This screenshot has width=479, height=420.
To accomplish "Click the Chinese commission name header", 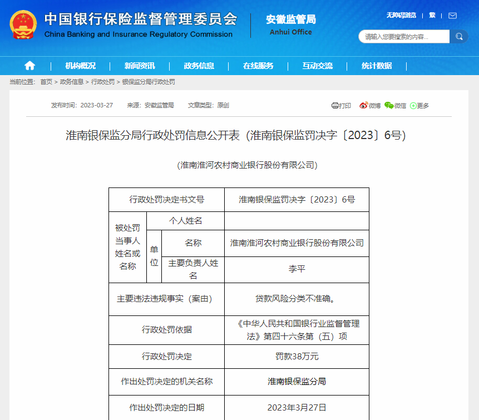I will click(x=141, y=19).
